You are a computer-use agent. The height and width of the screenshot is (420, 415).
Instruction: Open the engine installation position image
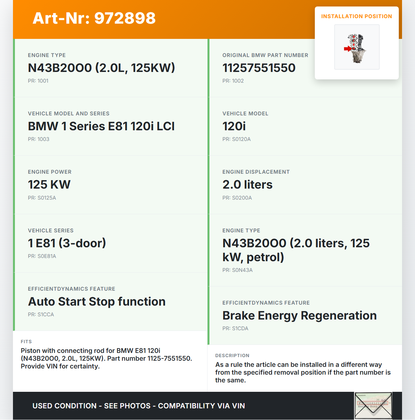[x=357, y=47]
